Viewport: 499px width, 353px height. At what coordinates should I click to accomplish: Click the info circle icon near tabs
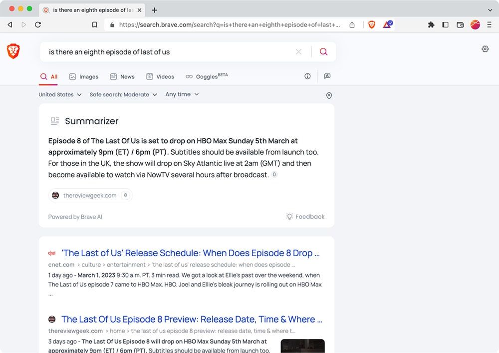(x=307, y=76)
